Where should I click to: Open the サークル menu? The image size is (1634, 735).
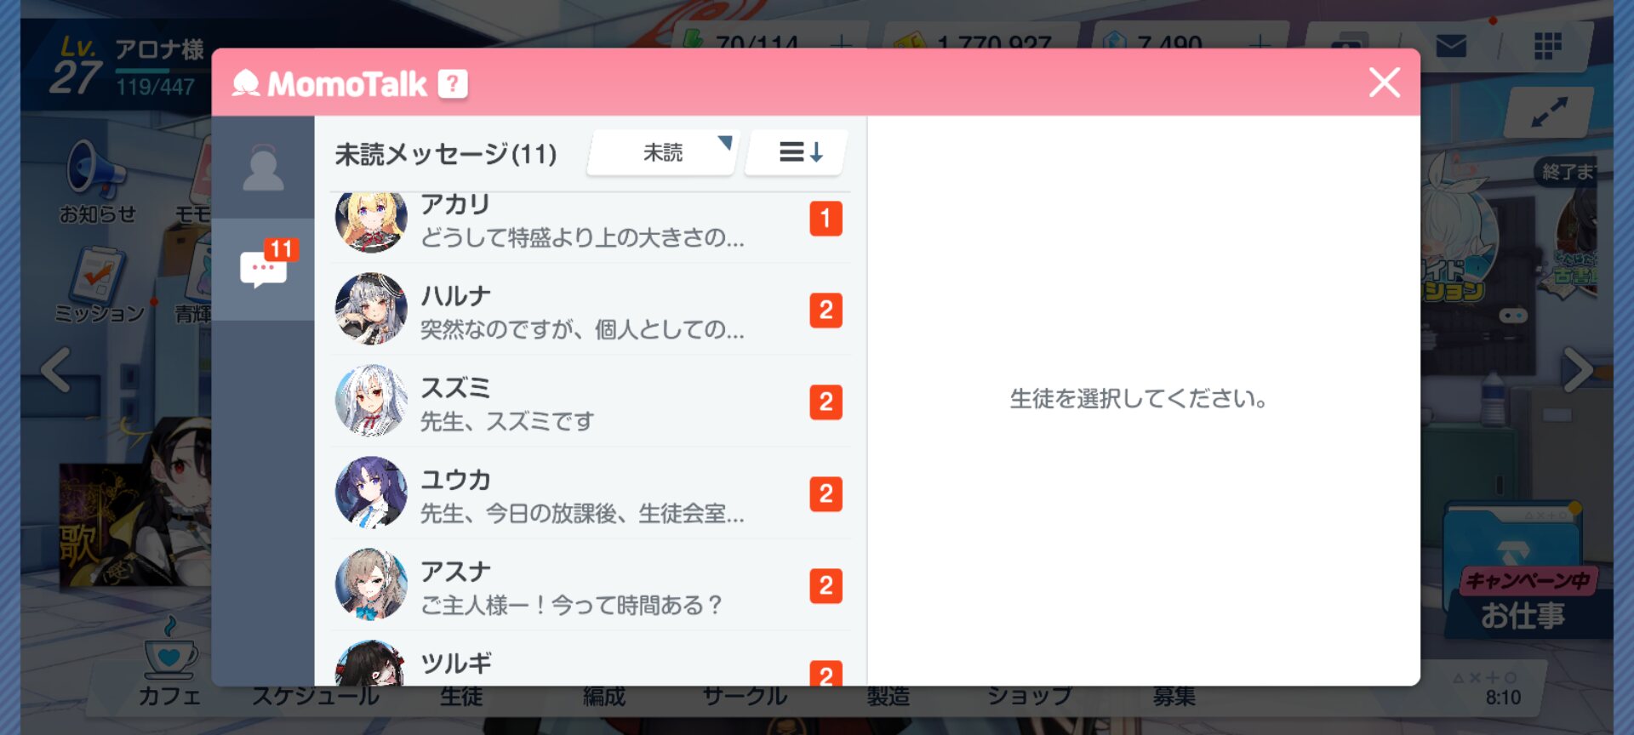(x=746, y=697)
